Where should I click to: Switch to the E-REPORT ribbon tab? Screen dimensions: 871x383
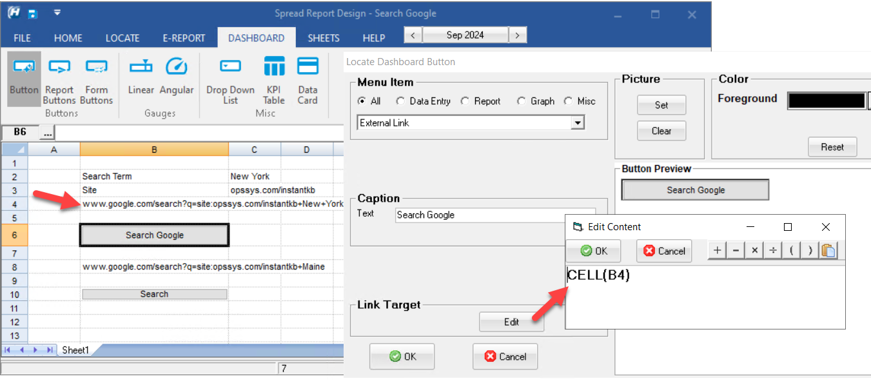[x=184, y=38]
